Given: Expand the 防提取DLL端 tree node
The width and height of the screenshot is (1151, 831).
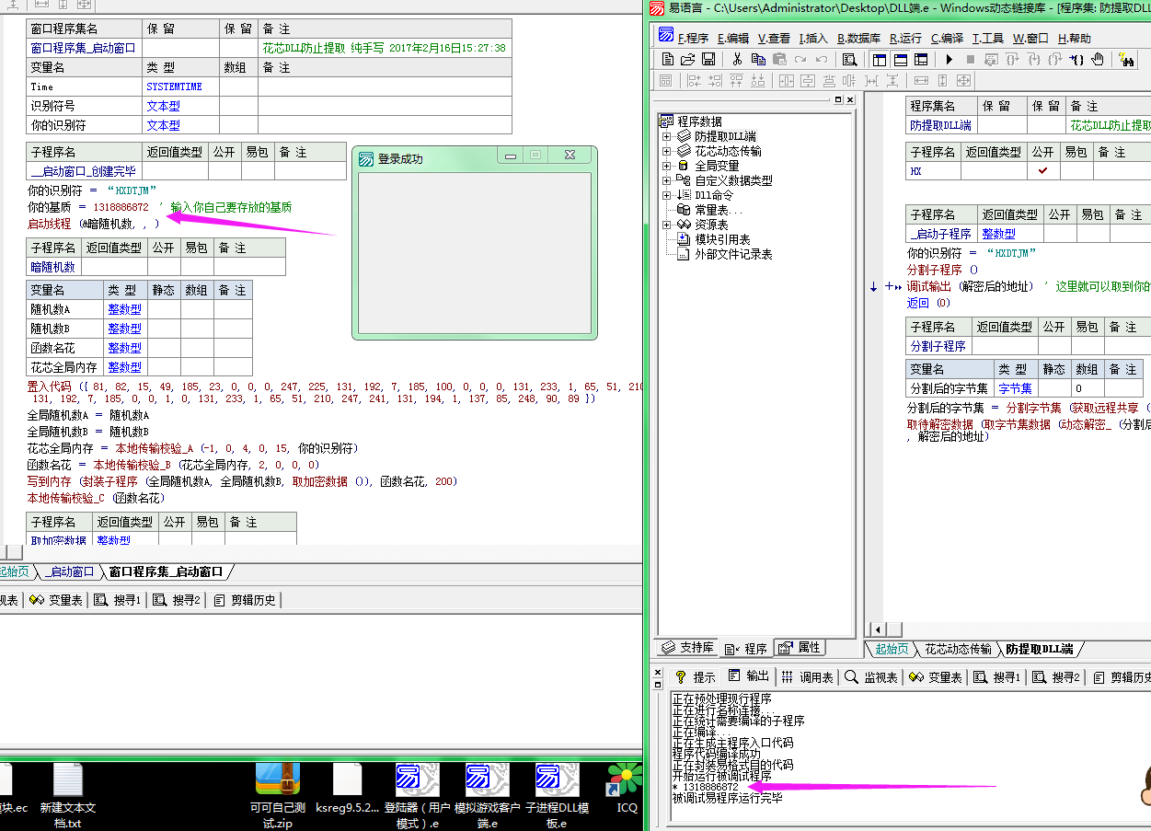Looking at the screenshot, I should coord(666,136).
